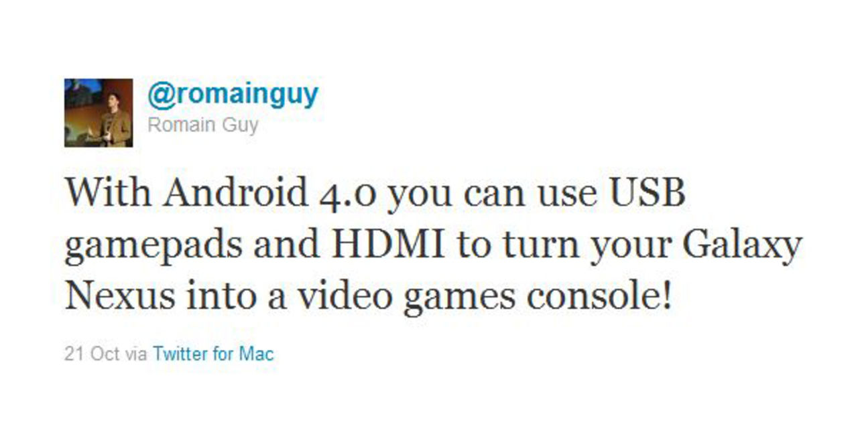Open Romain Guy's profile picture
Image resolution: width=858 pixels, height=429 pixels.
(98, 113)
